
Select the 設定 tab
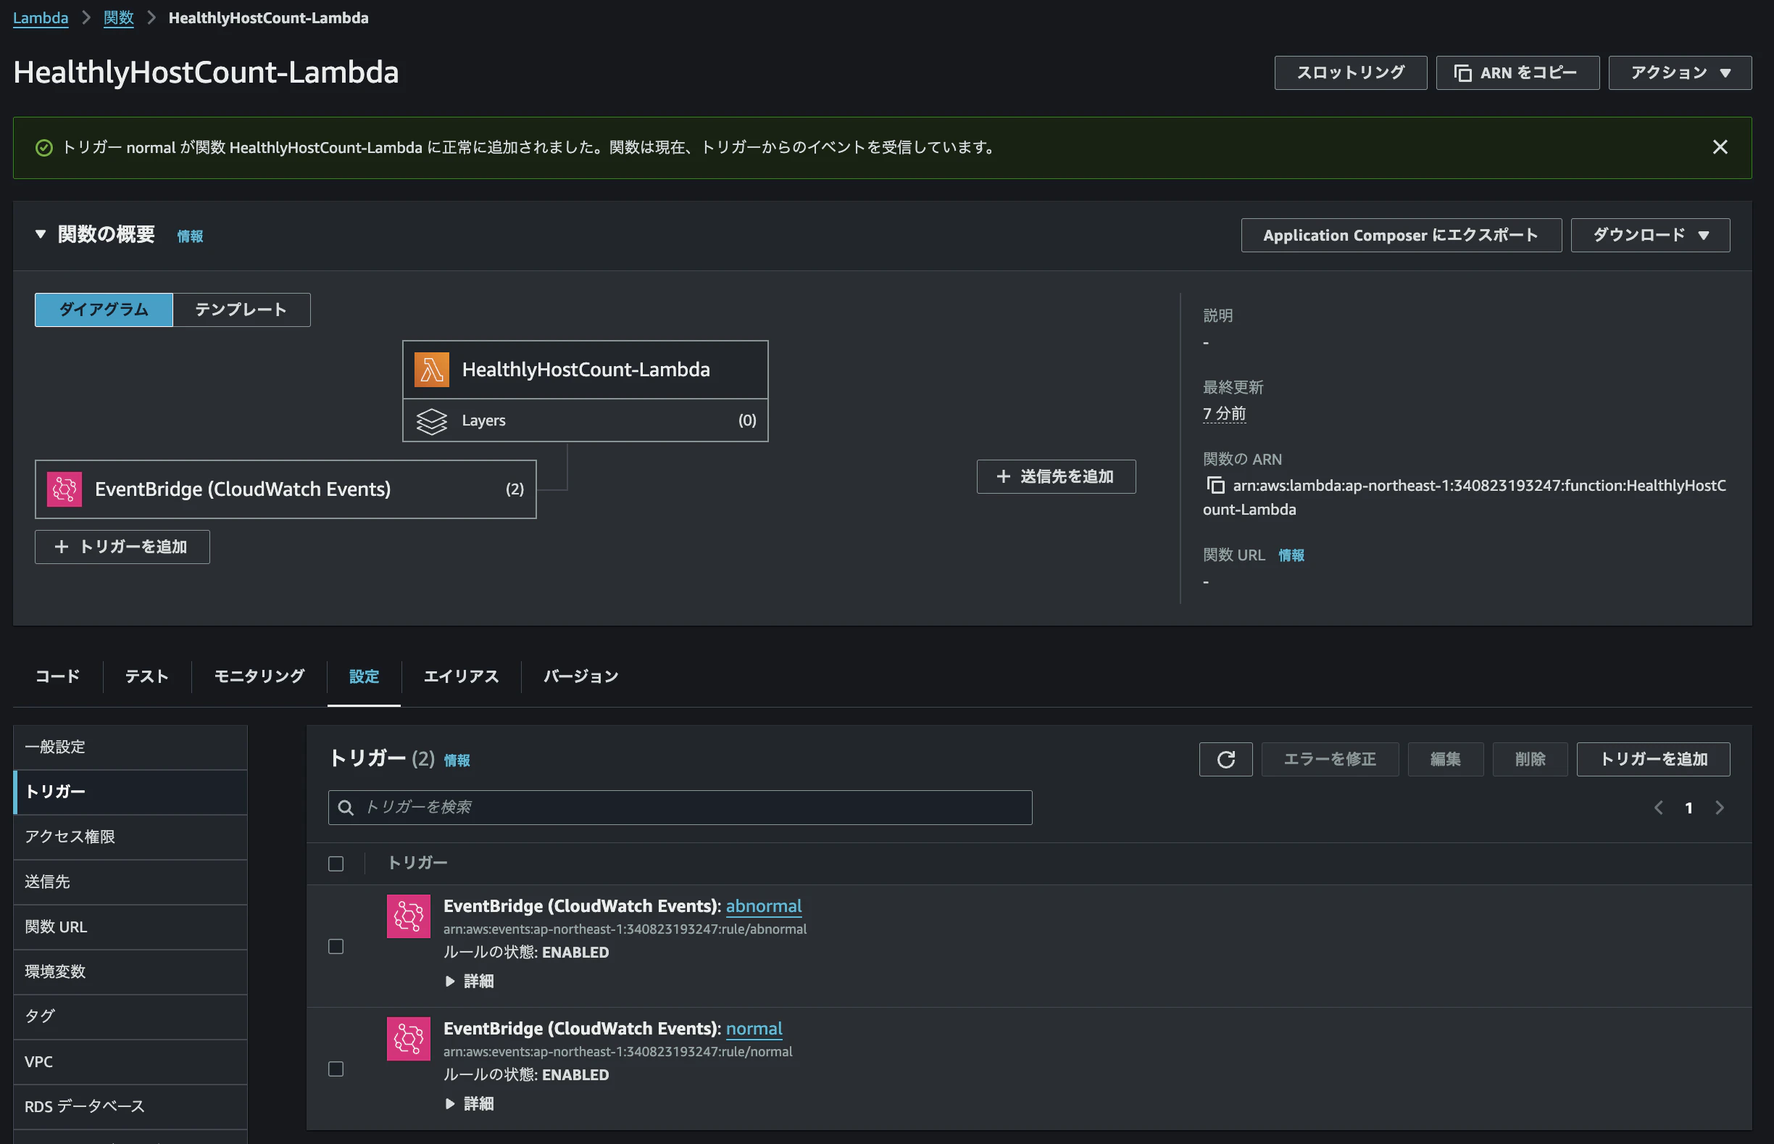364,676
